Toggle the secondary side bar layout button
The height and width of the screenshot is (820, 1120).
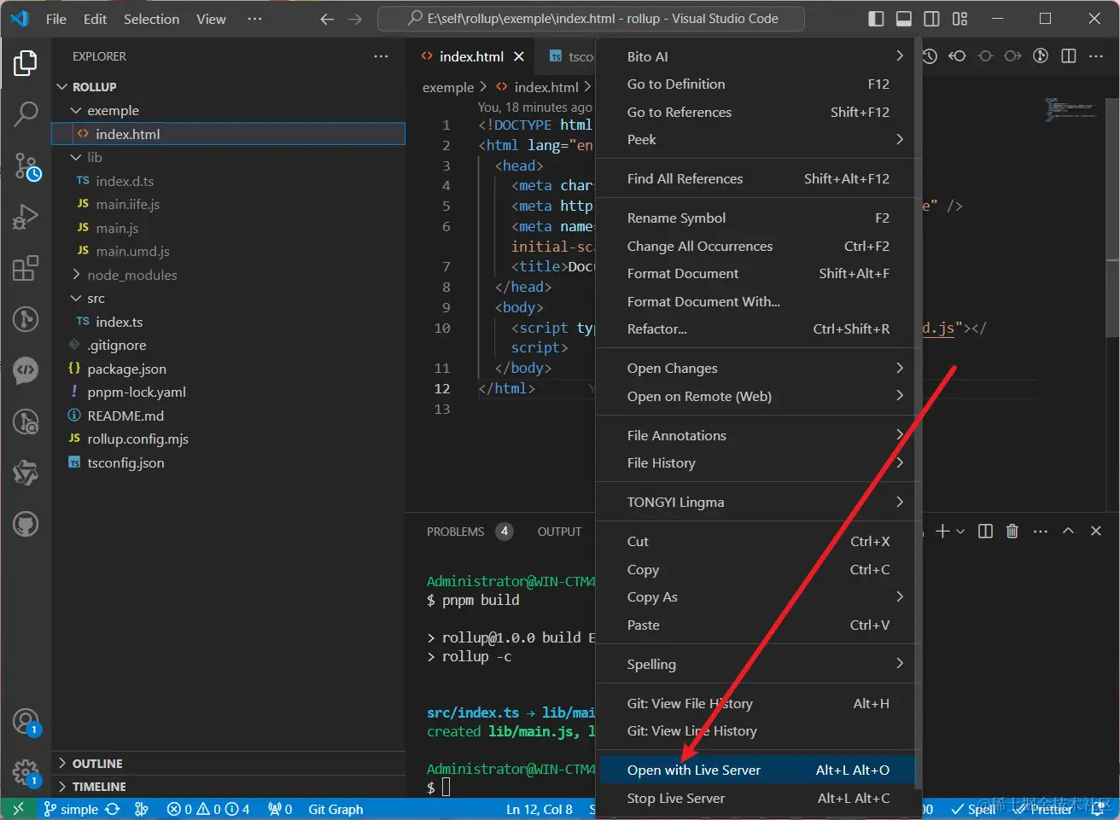click(x=932, y=19)
